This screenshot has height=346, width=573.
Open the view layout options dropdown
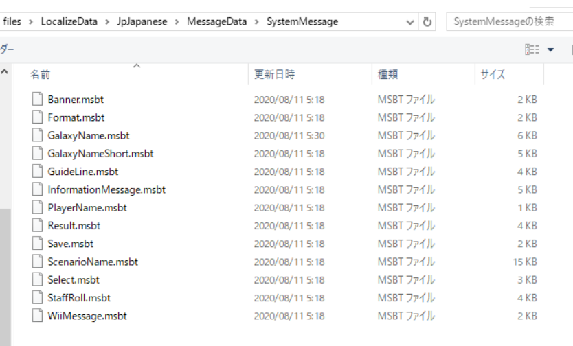[x=550, y=50]
